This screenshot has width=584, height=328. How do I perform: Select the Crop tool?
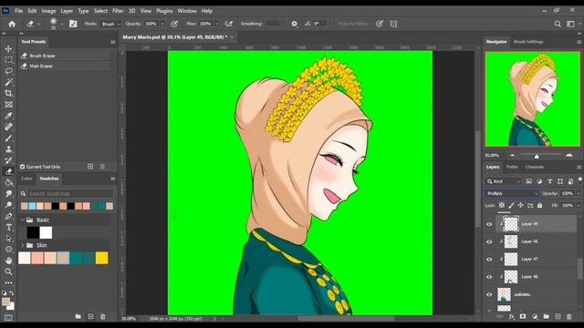[x=8, y=93]
